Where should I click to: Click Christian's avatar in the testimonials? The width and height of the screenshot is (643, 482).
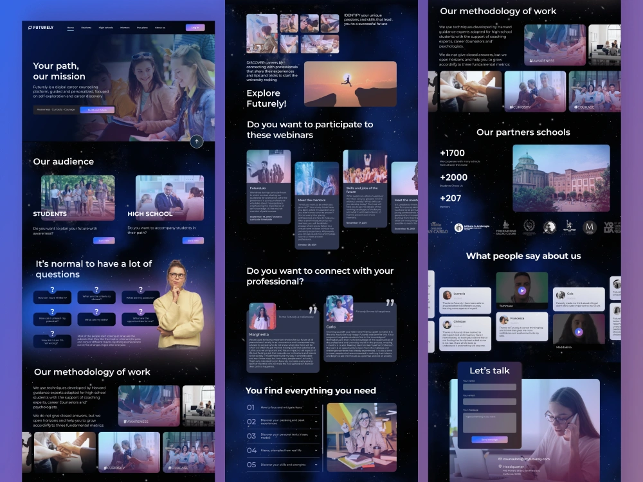448,325
